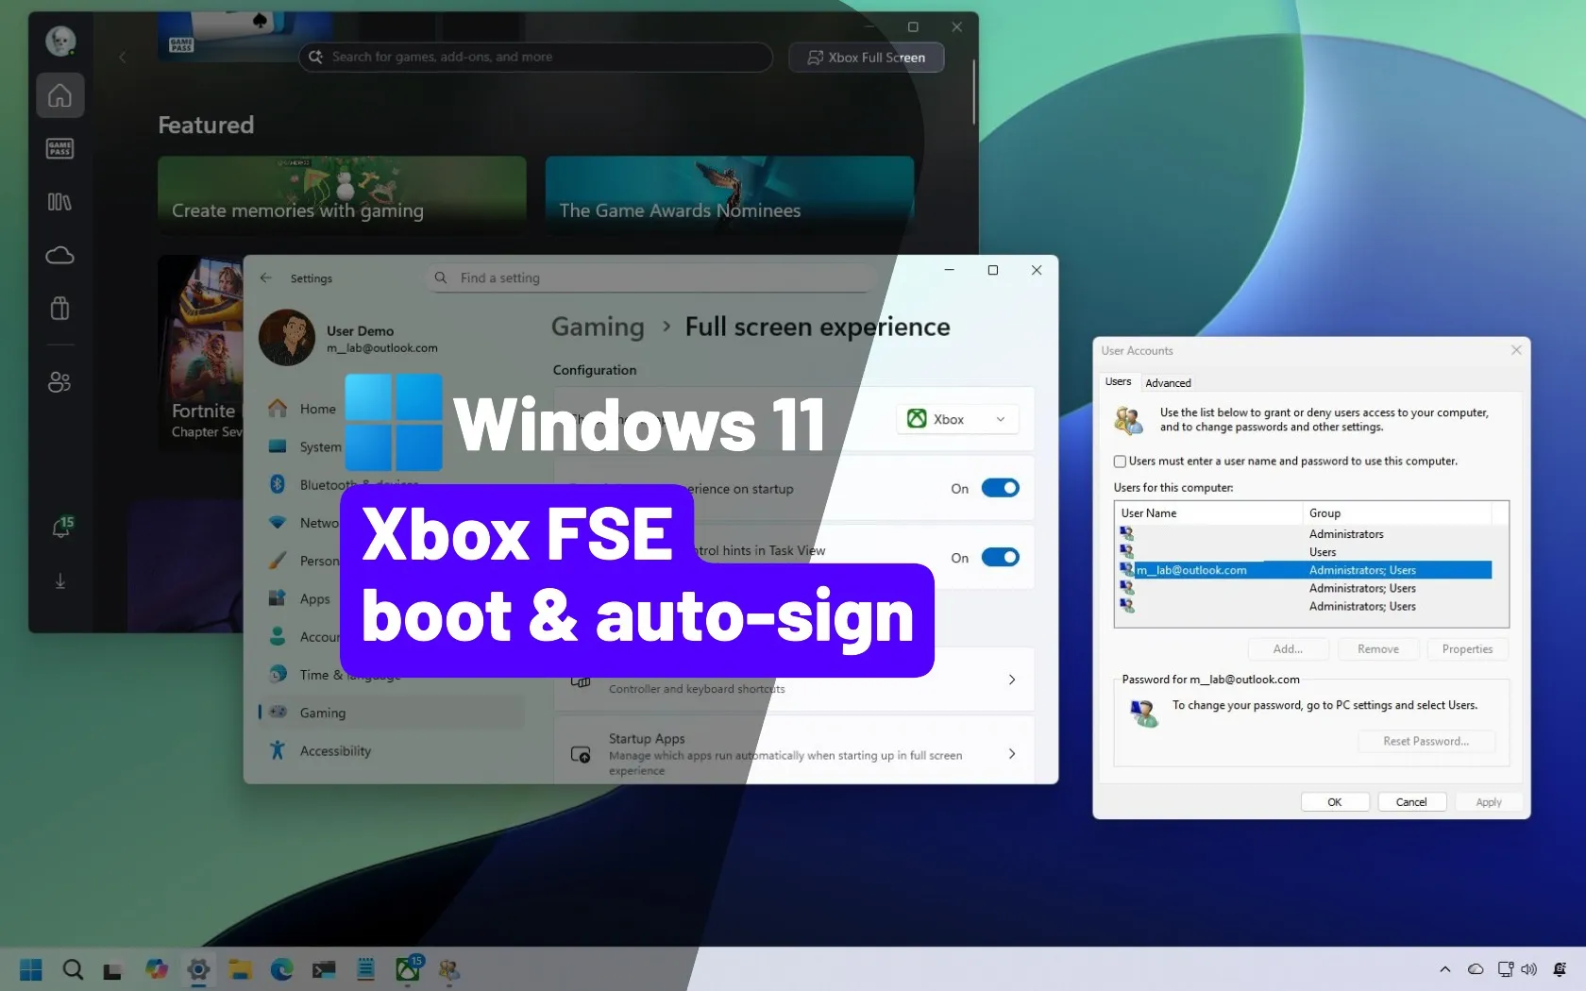This screenshot has height=991, width=1586.
Task: Open Game Pass from the Xbox sidebar
Action: coord(59,148)
